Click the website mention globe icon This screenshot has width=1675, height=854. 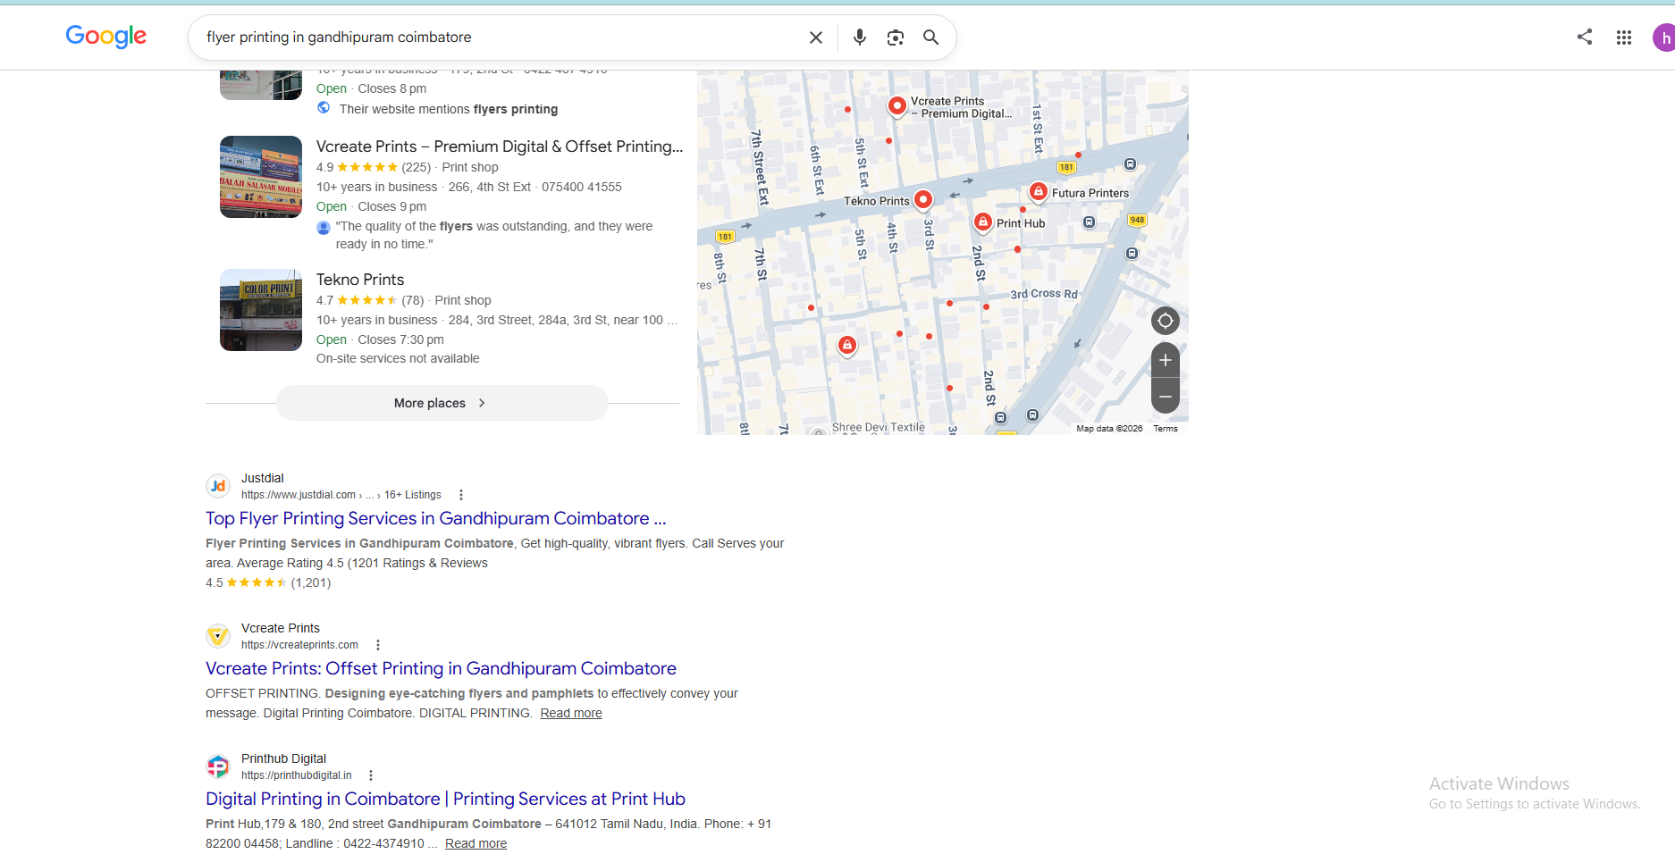pyautogui.click(x=324, y=108)
